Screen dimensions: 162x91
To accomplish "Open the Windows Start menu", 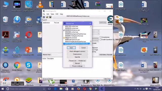I will (3, 89).
